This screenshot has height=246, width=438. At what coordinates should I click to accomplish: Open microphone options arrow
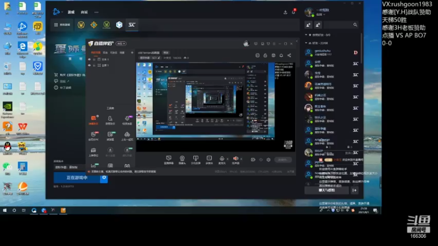(227, 159)
